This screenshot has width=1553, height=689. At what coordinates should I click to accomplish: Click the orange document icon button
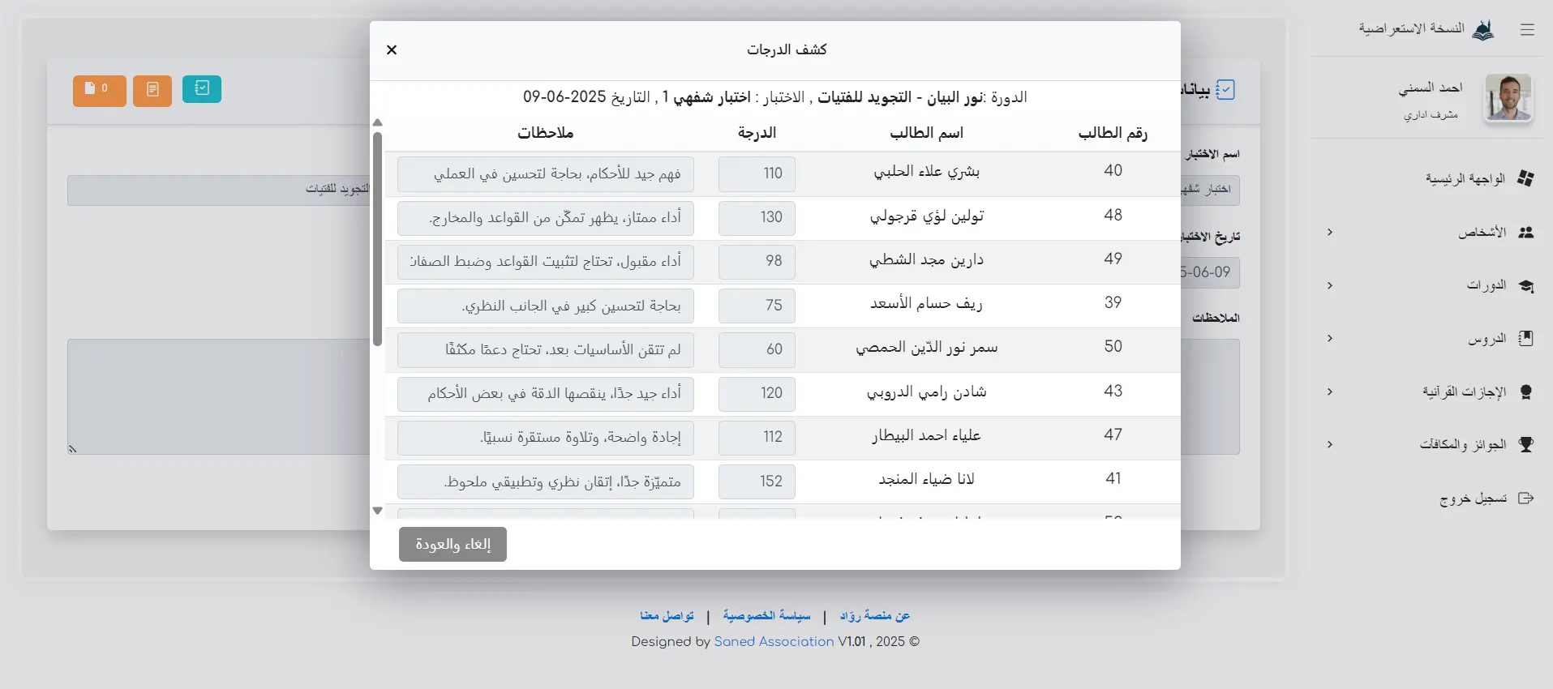(152, 90)
